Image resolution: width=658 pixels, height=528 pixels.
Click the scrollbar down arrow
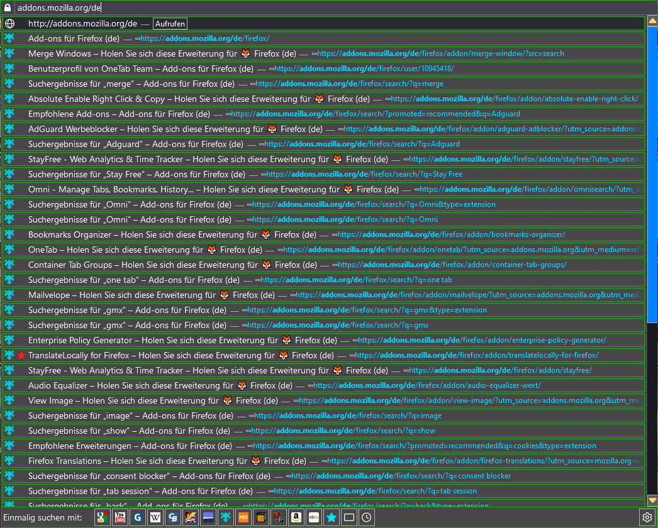click(652, 500)
